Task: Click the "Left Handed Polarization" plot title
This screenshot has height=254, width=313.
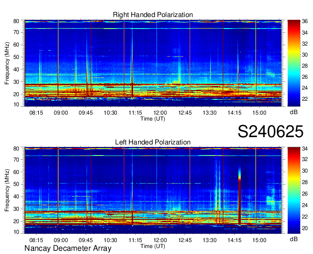Action: point(153,142)
